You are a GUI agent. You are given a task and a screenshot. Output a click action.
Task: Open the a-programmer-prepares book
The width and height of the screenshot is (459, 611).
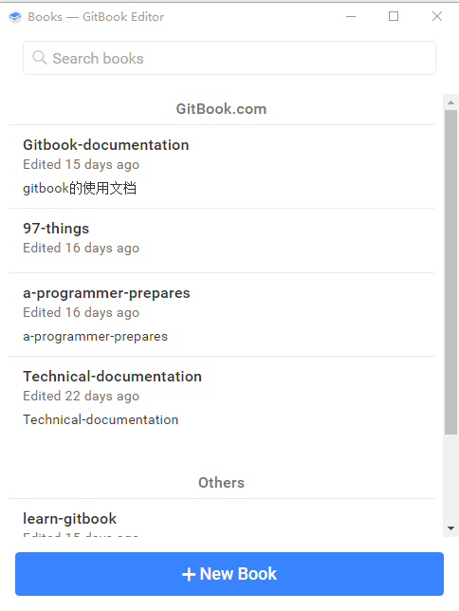tap(221, 315)
